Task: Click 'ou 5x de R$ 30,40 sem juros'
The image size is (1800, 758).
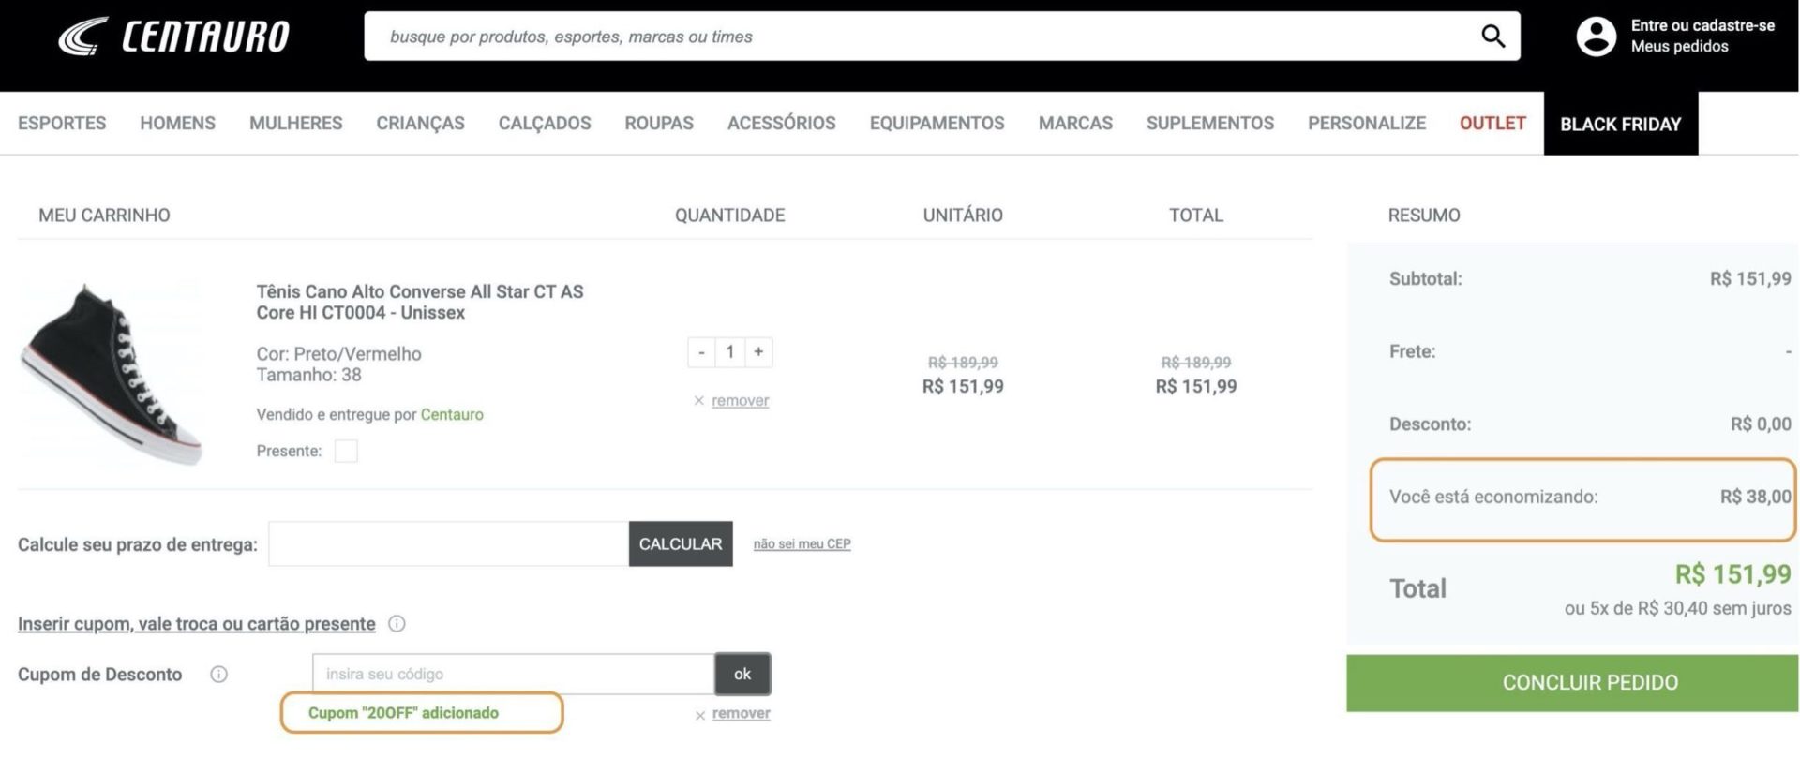Action: [x=1677, y=609]
